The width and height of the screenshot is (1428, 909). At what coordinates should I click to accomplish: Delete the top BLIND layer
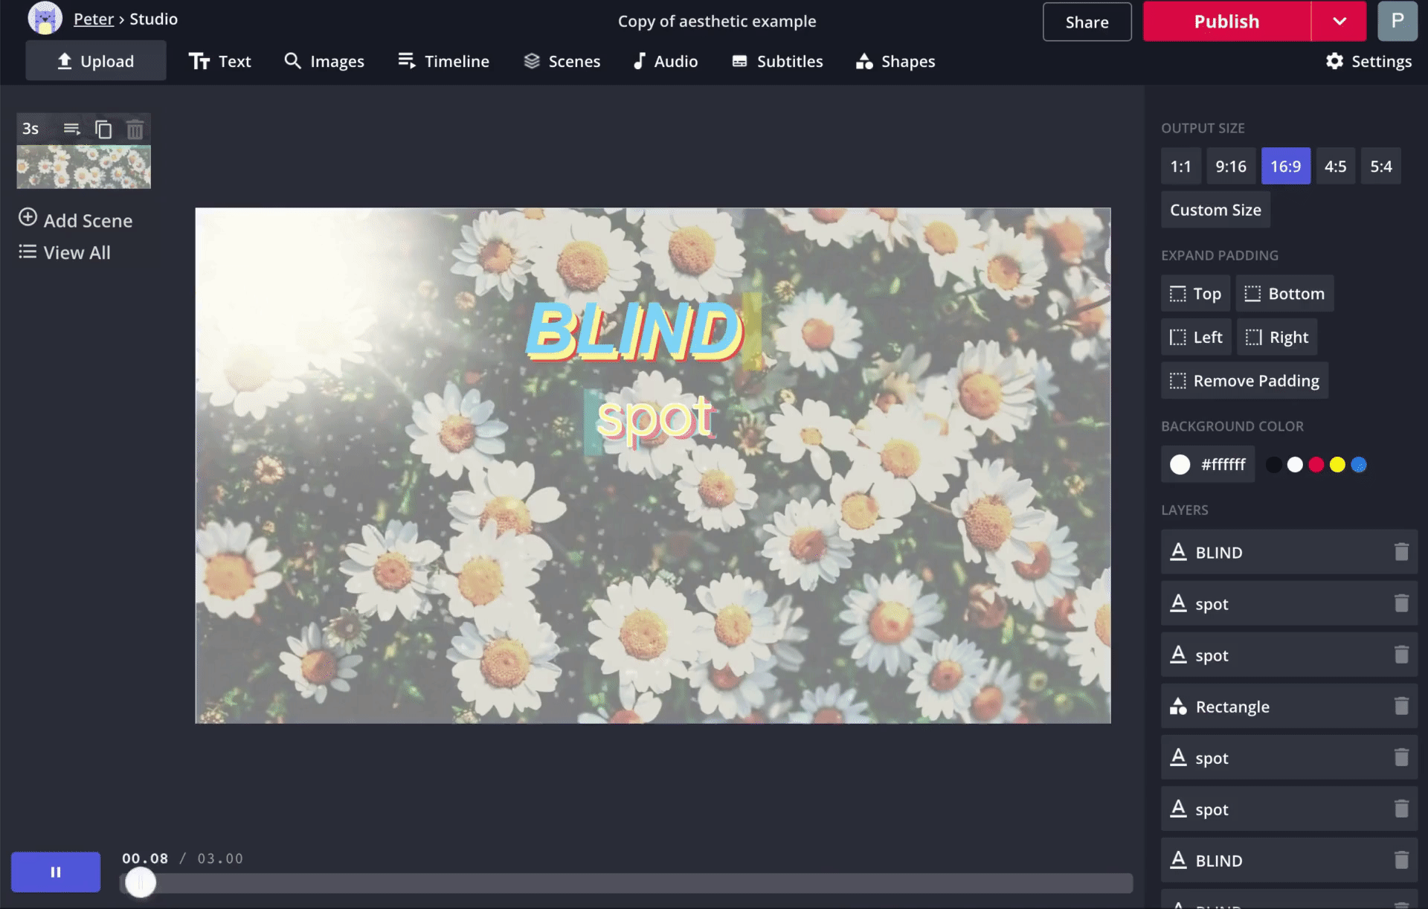click(1400, 552)
